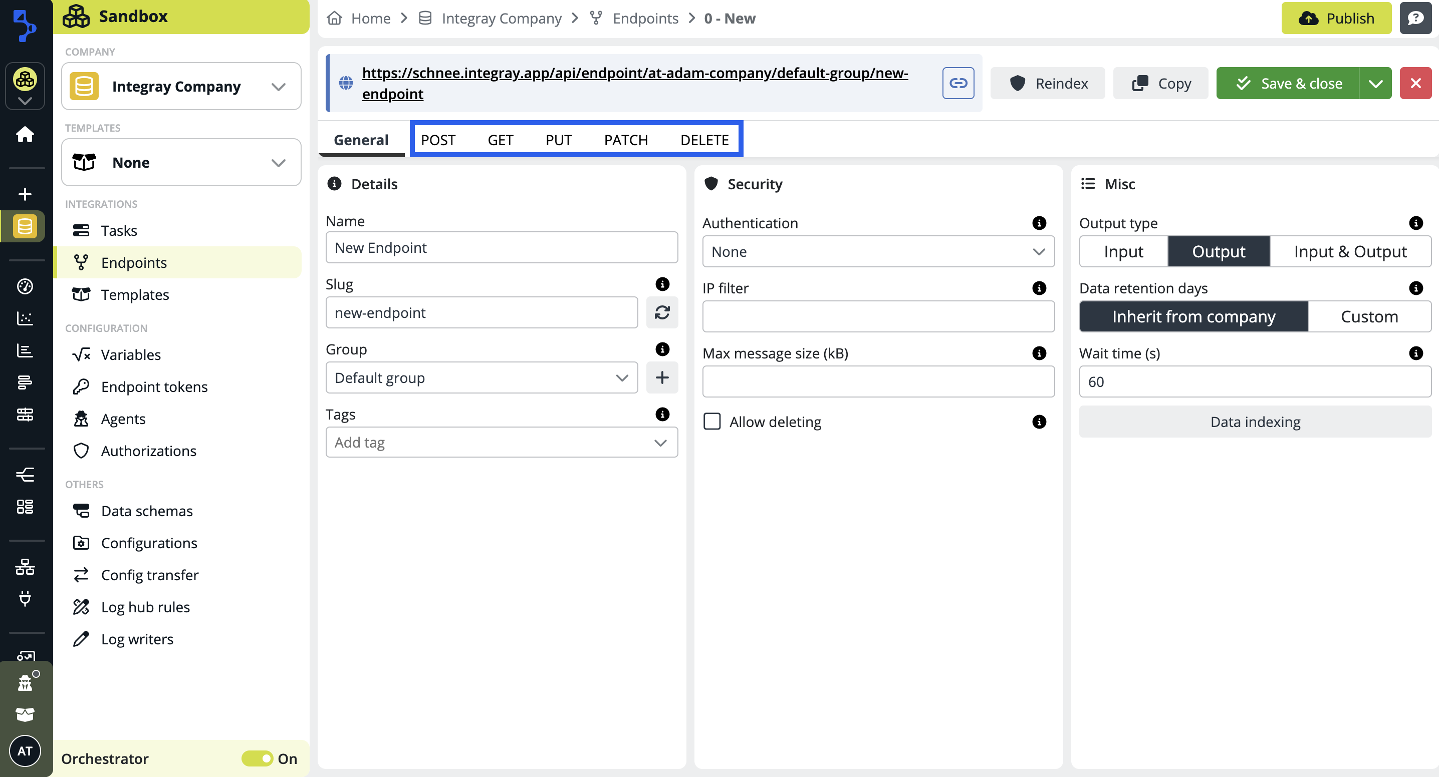Show info icon for Authentication field
This screenshot has height=777, width=1439.
1039,223
